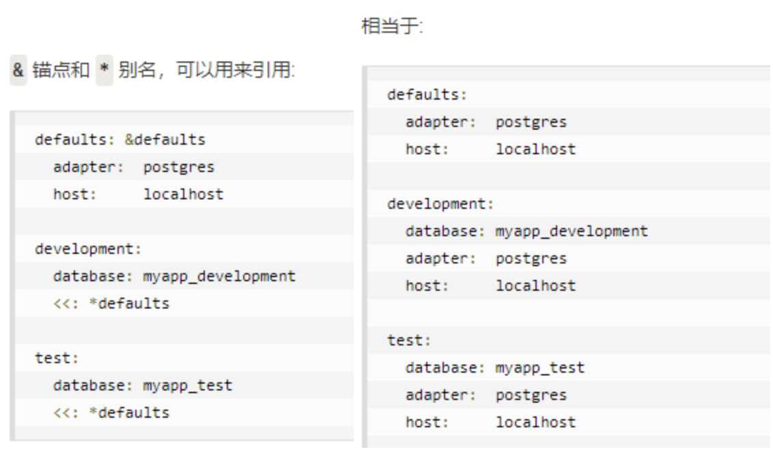
Task: Click the '&defaults' anchor in left code
Action: point(165,139)
